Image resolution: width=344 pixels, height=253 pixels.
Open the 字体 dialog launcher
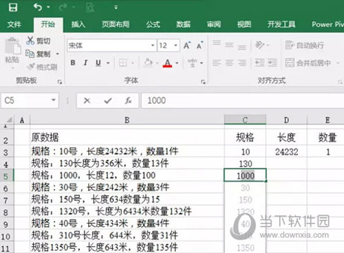point(203,82)
